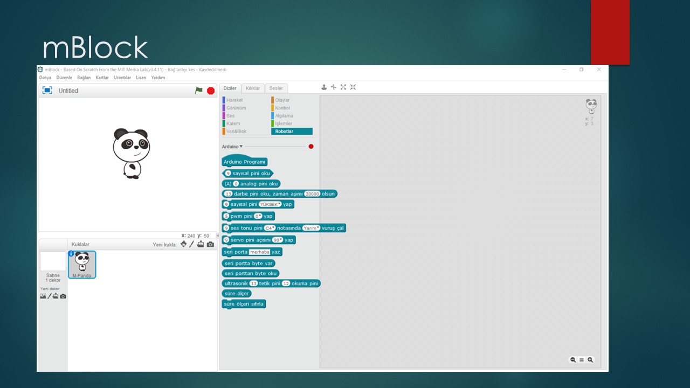Open the pwm value dropdown in pwm pini block
Image resolution: width=690 pixels, height=388 pixels.
[258, 216]
